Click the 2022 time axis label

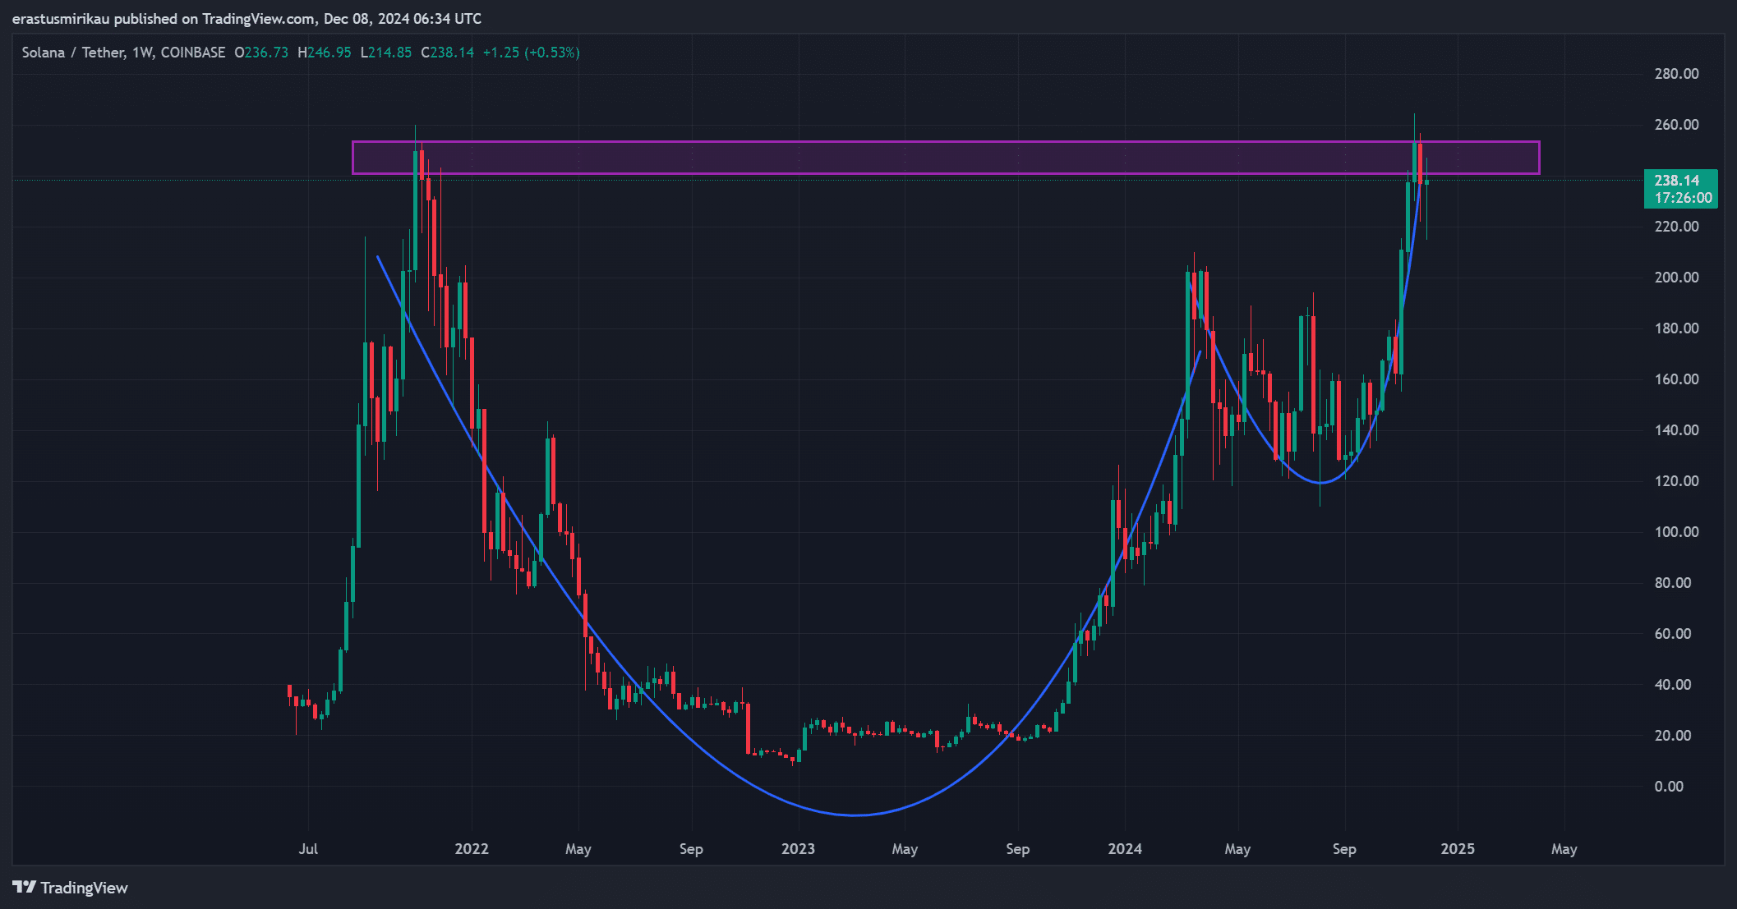pyautogui.click(x=472, y=849)
